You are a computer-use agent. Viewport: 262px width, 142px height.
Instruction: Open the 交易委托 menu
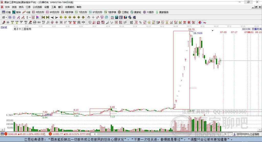click(70, 7)
